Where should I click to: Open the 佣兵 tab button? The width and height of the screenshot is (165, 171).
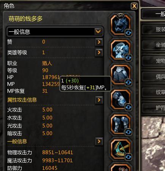153,76
